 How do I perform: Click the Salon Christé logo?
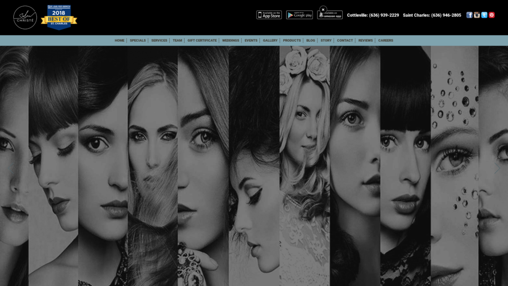(x=25, y=17)
